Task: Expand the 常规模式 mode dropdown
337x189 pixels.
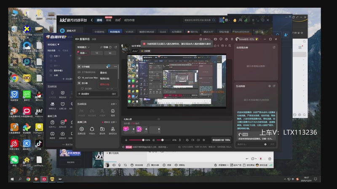Action: pyautogui.click(x=83, y=47)
